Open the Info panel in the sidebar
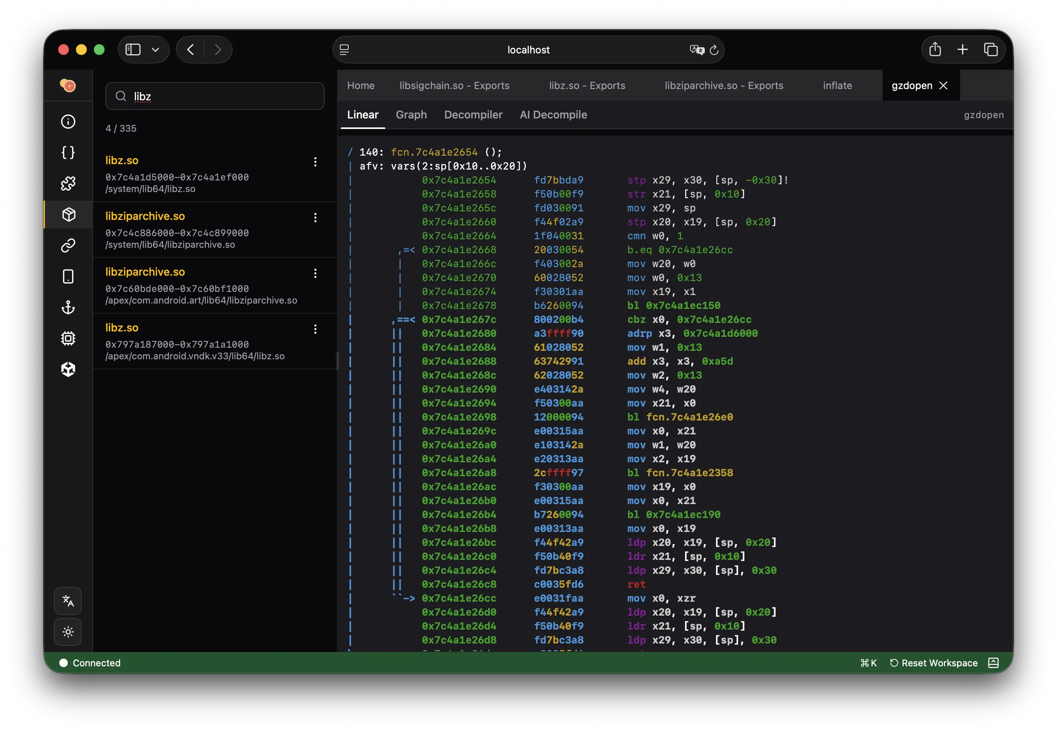Screen dimensions: 1057x731 pyautogui.click(x=68, y=121)
